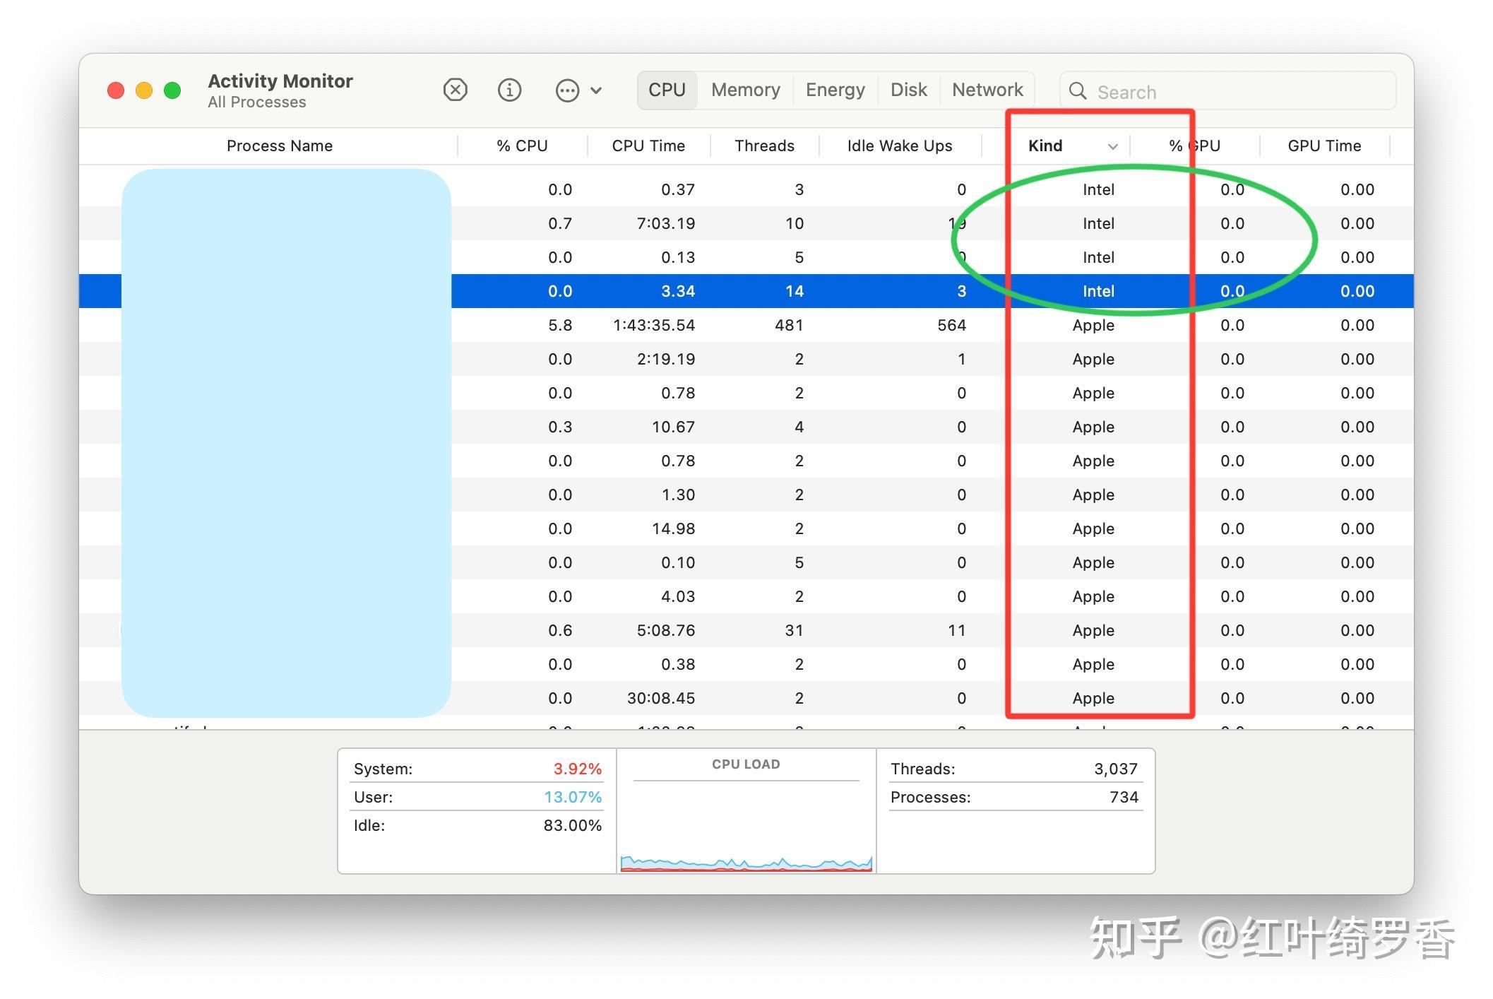This screenshot has width=1493, height=999.
Task: Click the yellow minimize traffic light
Action: pyautogui.click(x=143, y=90)
